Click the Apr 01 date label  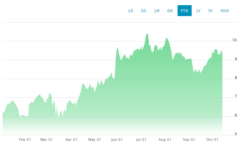click(x=71, y=140)
